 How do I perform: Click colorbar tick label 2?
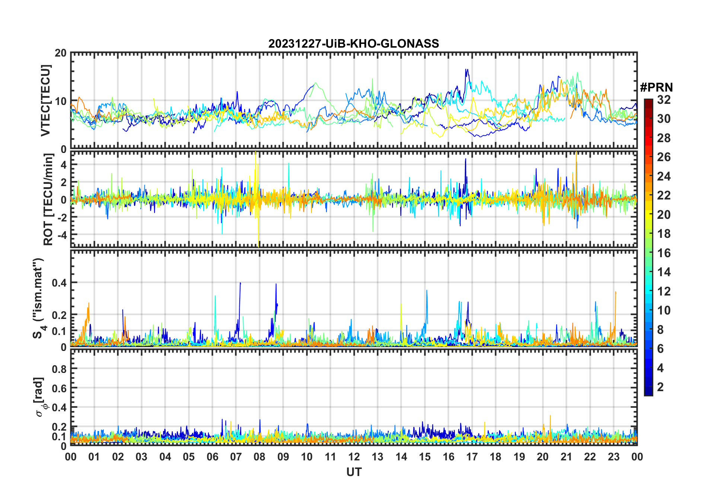pyautogui.click(x=660, y=387)
